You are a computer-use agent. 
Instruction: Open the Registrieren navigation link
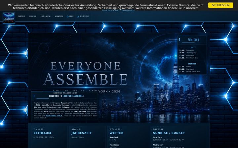[85, 16]
